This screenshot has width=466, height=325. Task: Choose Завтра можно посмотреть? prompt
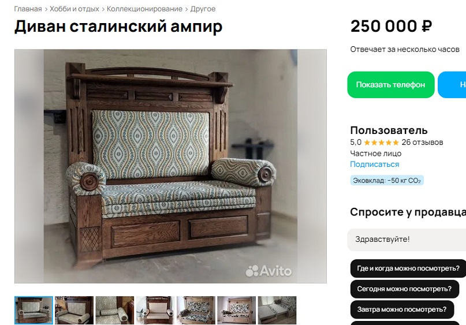[x=402, y=309]
